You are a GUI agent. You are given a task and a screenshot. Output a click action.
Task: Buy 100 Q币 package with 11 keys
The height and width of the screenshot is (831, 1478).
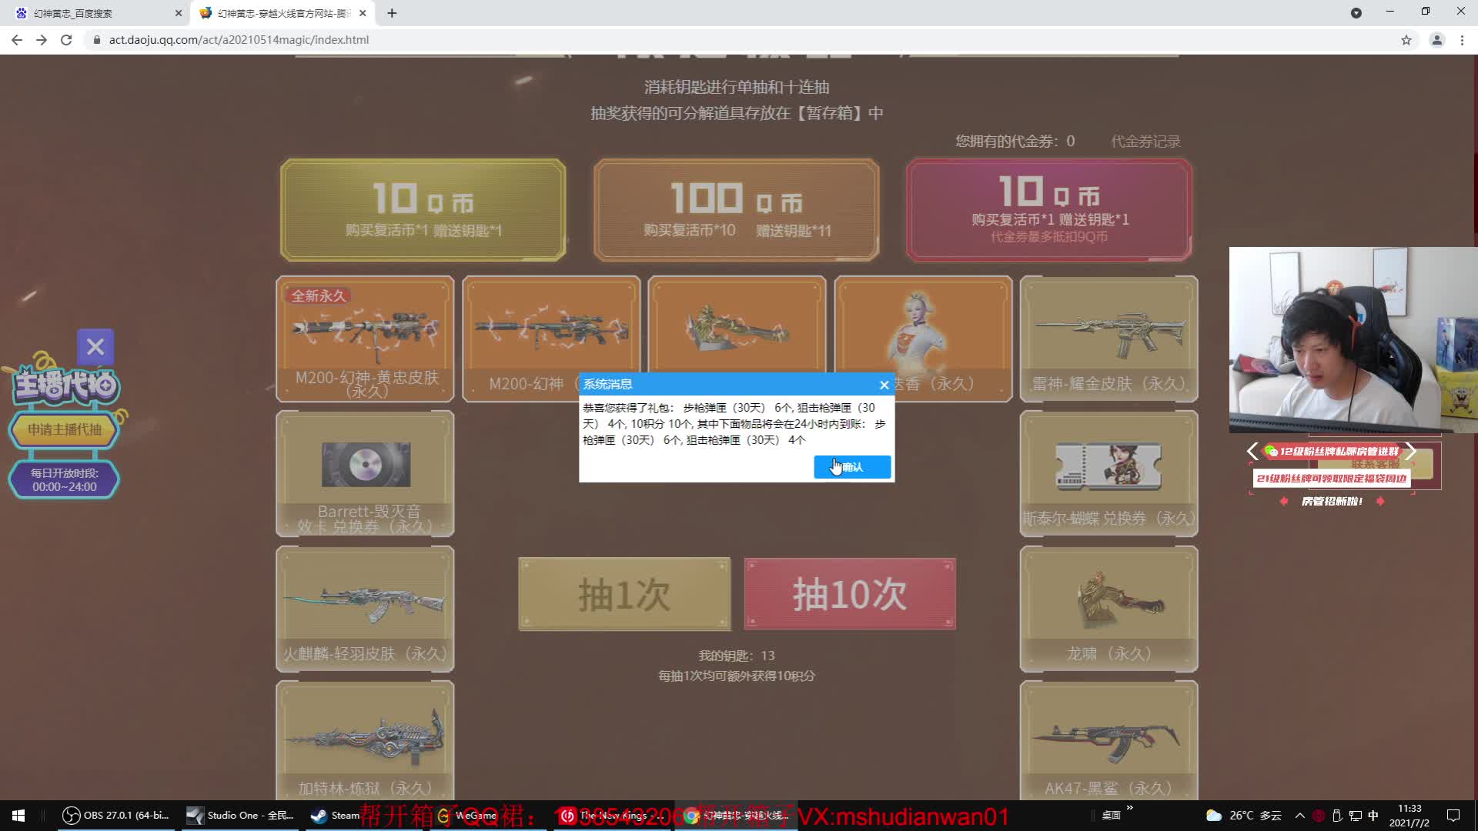coord(737,209)
